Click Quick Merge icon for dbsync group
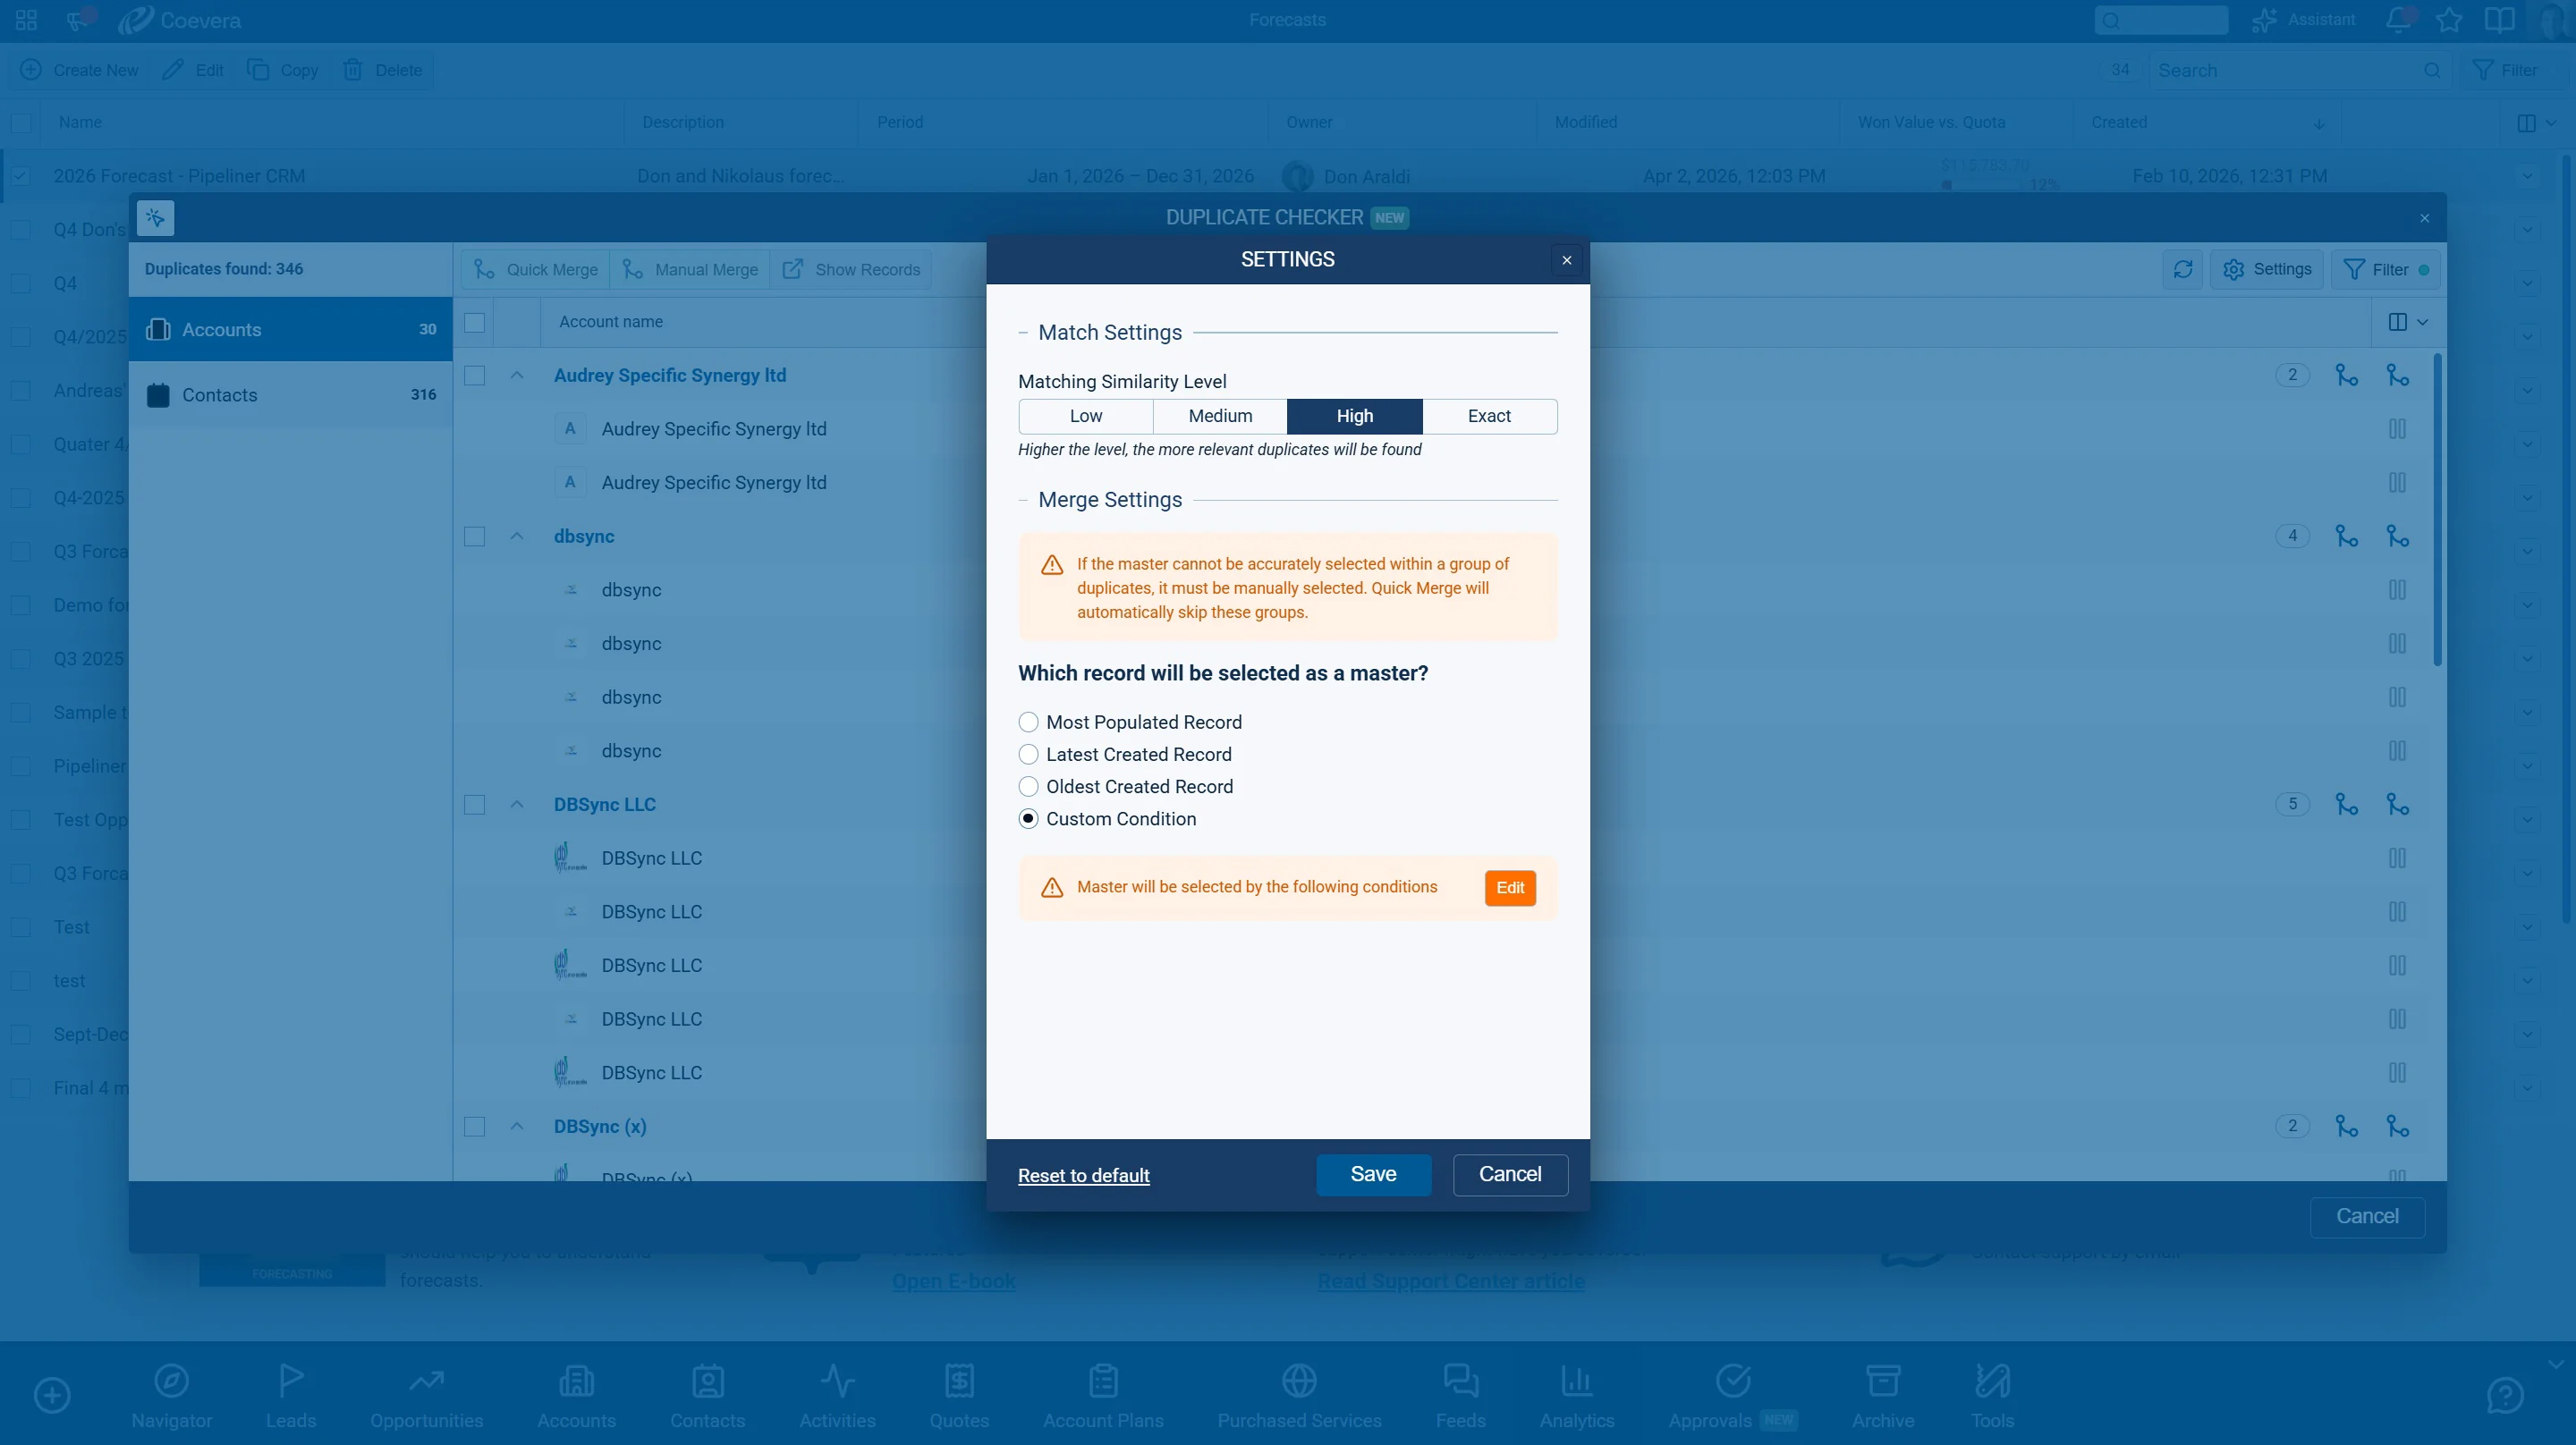 pyautogui.click(x=2346, y=536)
